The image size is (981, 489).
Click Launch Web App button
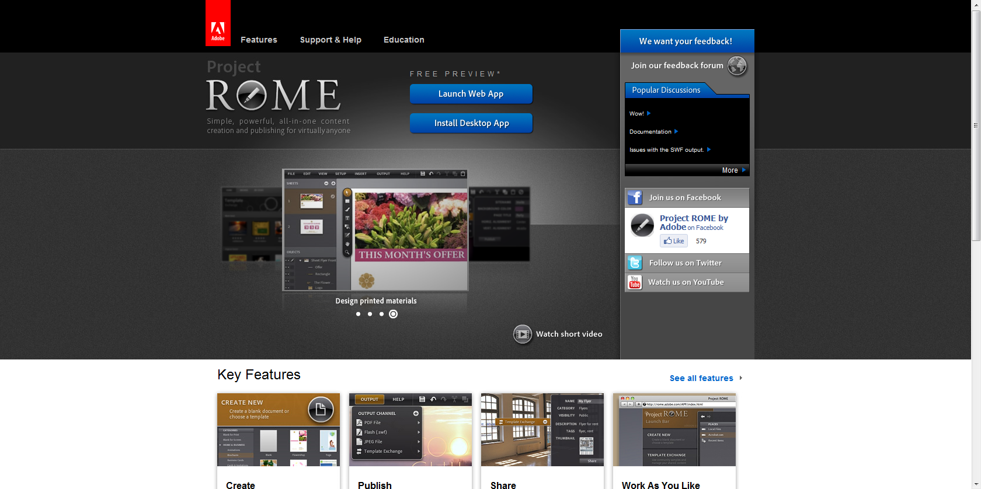pos(471,94)
